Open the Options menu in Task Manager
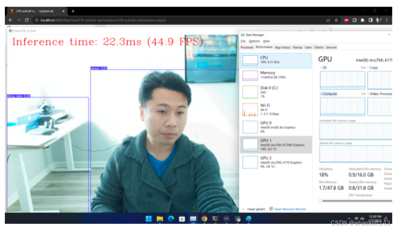This screenshot has width=396, height=229. 255,41
